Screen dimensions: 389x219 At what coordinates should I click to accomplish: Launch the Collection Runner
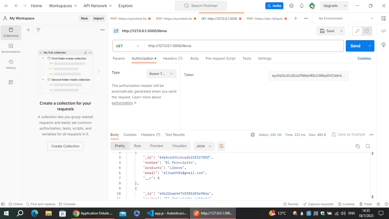coord(291,204)
